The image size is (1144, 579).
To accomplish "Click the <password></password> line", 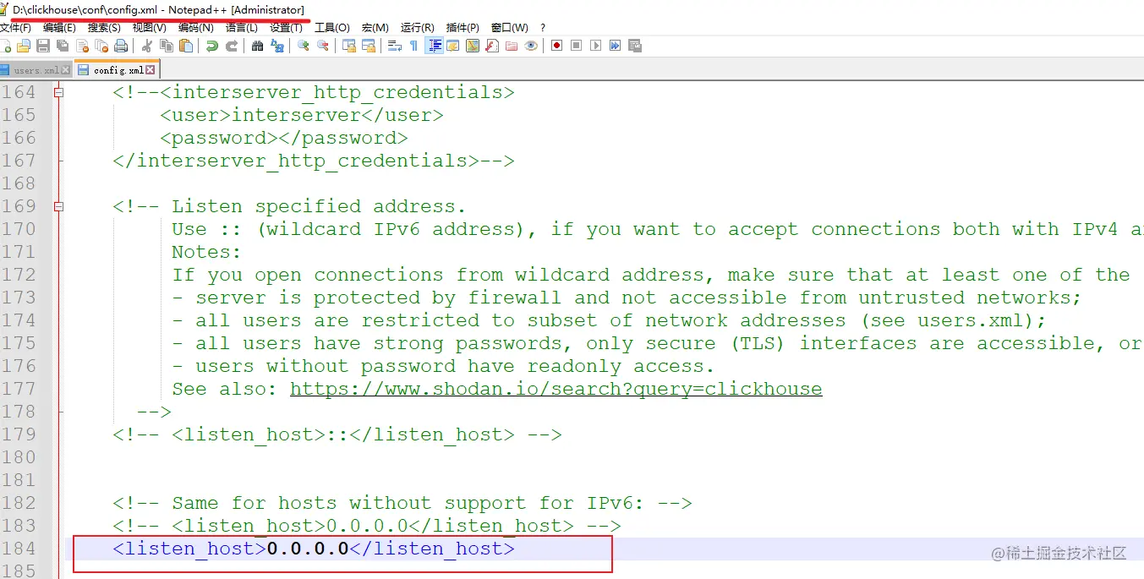I will click(x=284, y=138).
